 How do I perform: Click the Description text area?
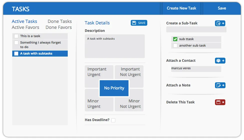point(115,46)
